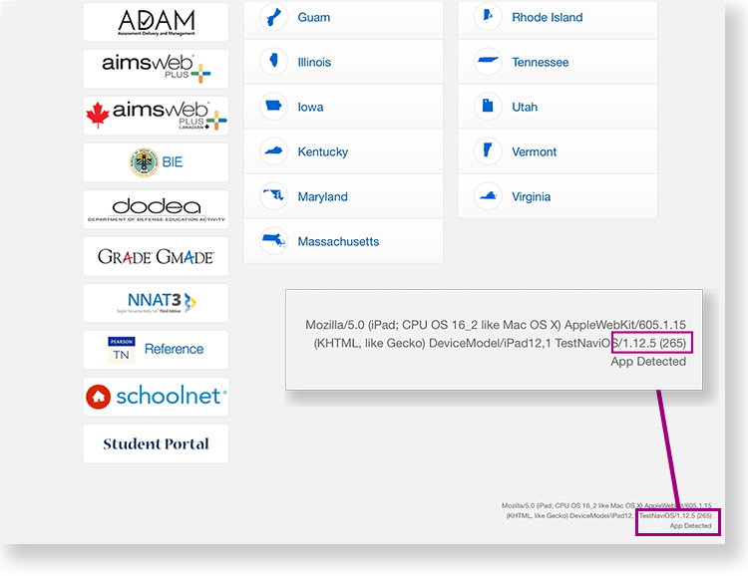Open the NNAT3 test tile
Viewport: 748px width, 576px height.
156,303
